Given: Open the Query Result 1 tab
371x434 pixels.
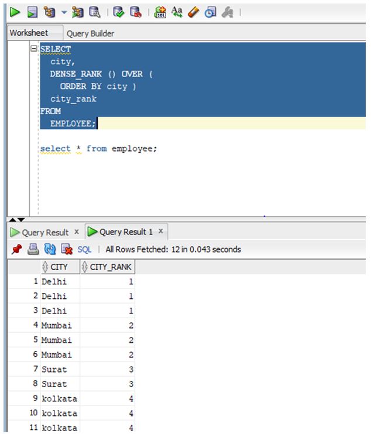Looking at the screenshot, I should 126,232.
